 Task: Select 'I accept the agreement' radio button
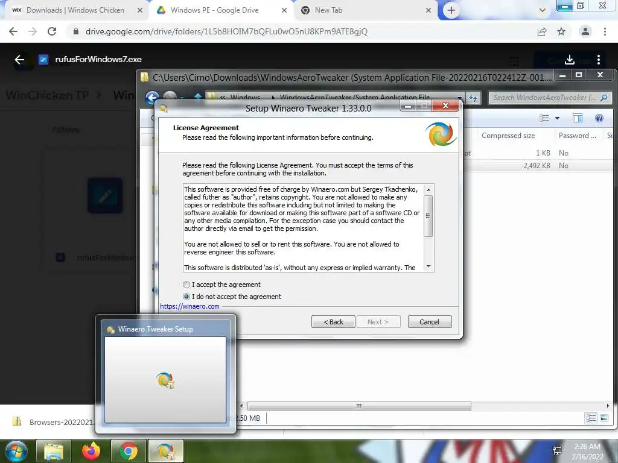point(186,285)
